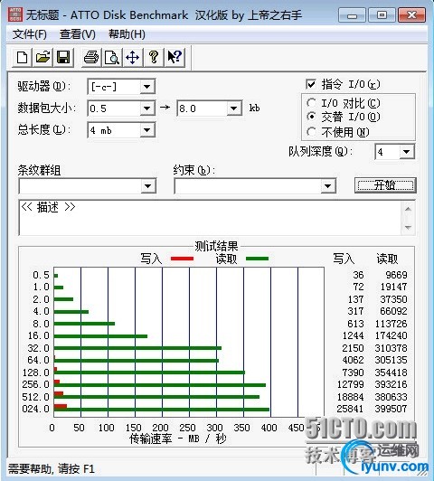Image resolution: width=434 pixels, height=481 pixels.
Task: Maximize the ATTO Disk Benchmark window
Action: click(x=382, y=14)
